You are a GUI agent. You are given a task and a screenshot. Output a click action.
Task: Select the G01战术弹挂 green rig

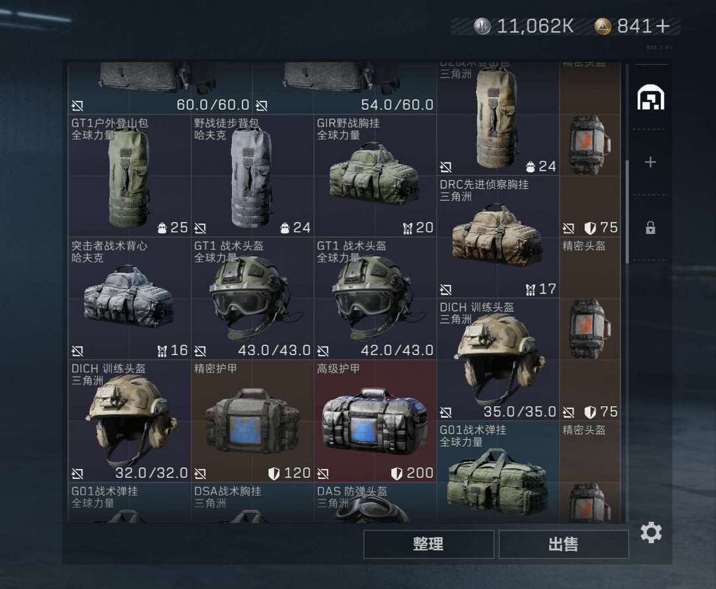pos(498,472)
